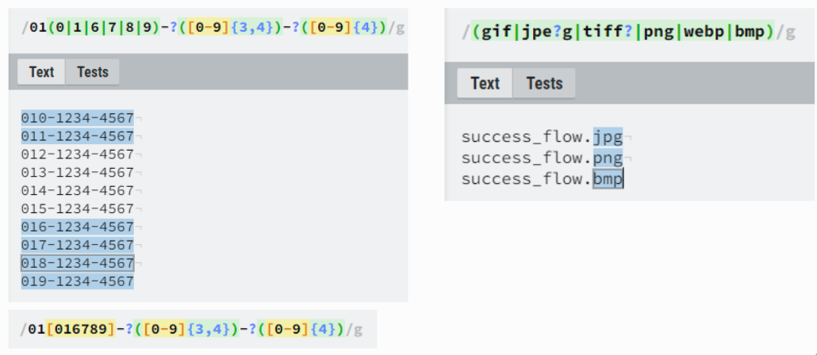Screen dimensions: 817x355
Task: Select the line 010-1234-4567
Action: (x=78, y=118)
